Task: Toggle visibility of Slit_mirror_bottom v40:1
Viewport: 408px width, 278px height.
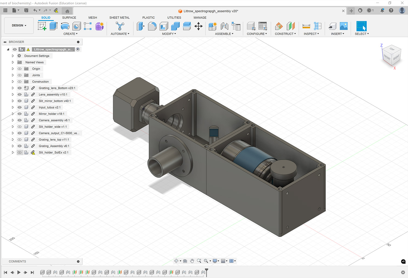Action: click(x=20, y=101)
